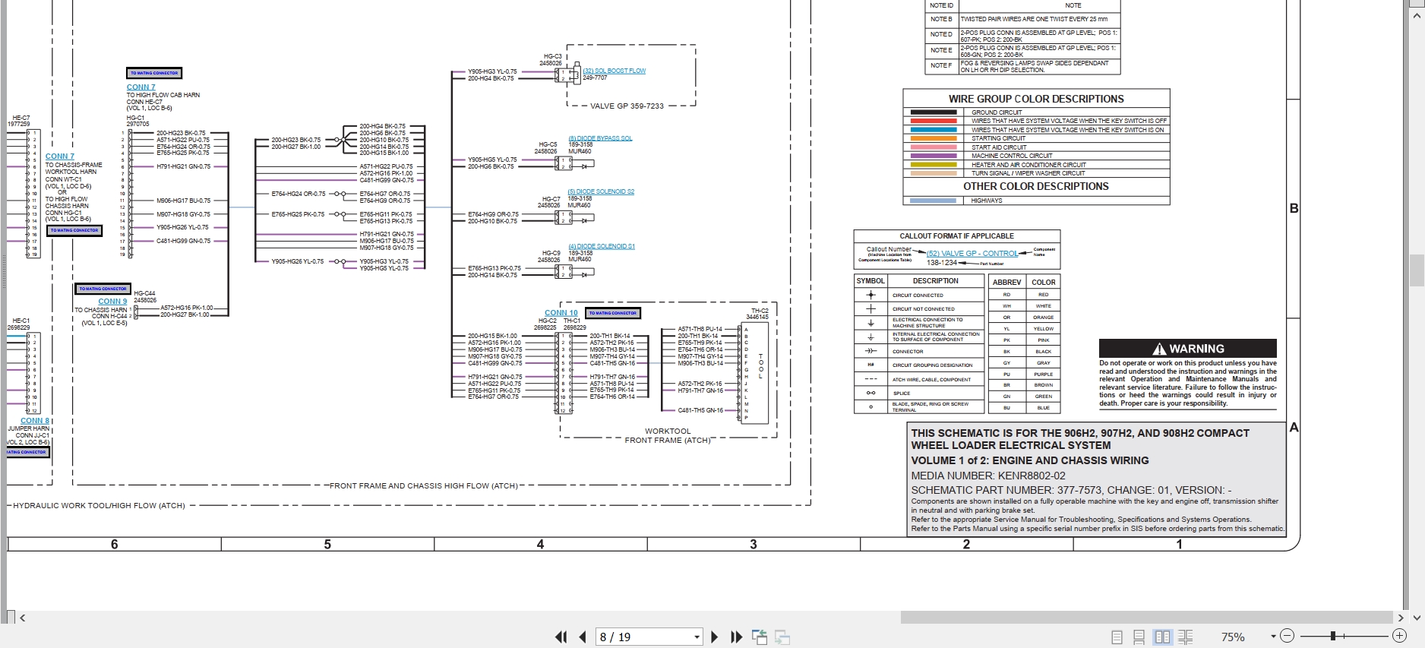This screenshot has height=648, width=1425.
Task: Click MEDIA NUMBER: KENR8802-02 text
Action: pyautogui.click(x=988, y=476)
